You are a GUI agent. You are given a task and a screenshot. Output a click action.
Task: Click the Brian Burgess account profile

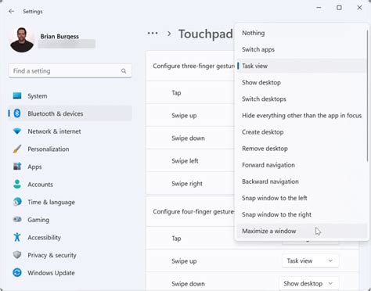[52, 40]
